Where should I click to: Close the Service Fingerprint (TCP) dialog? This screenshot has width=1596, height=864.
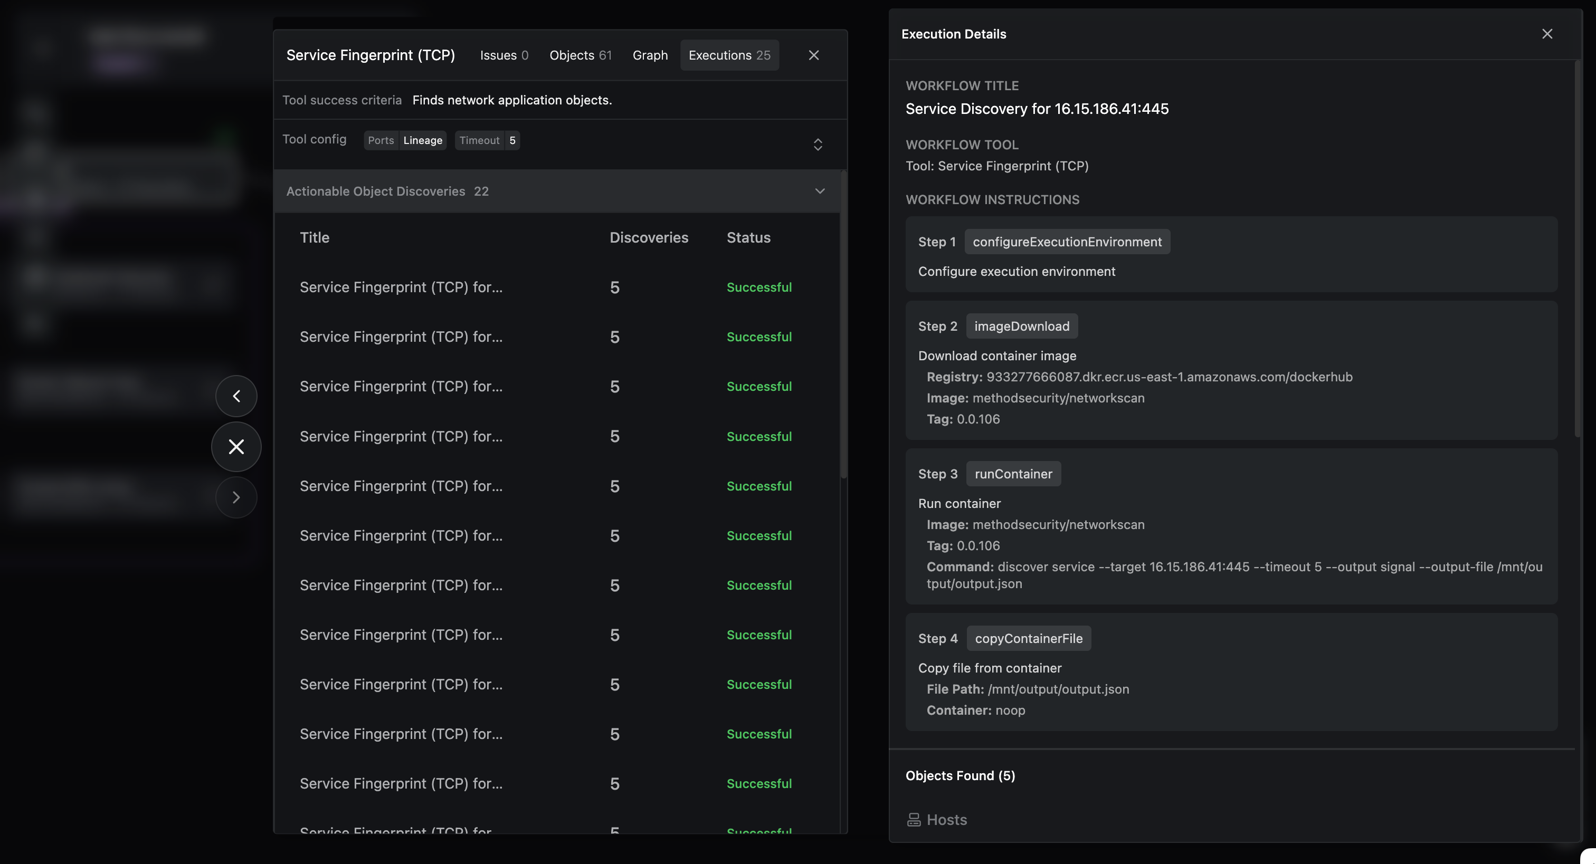point(813,55)
